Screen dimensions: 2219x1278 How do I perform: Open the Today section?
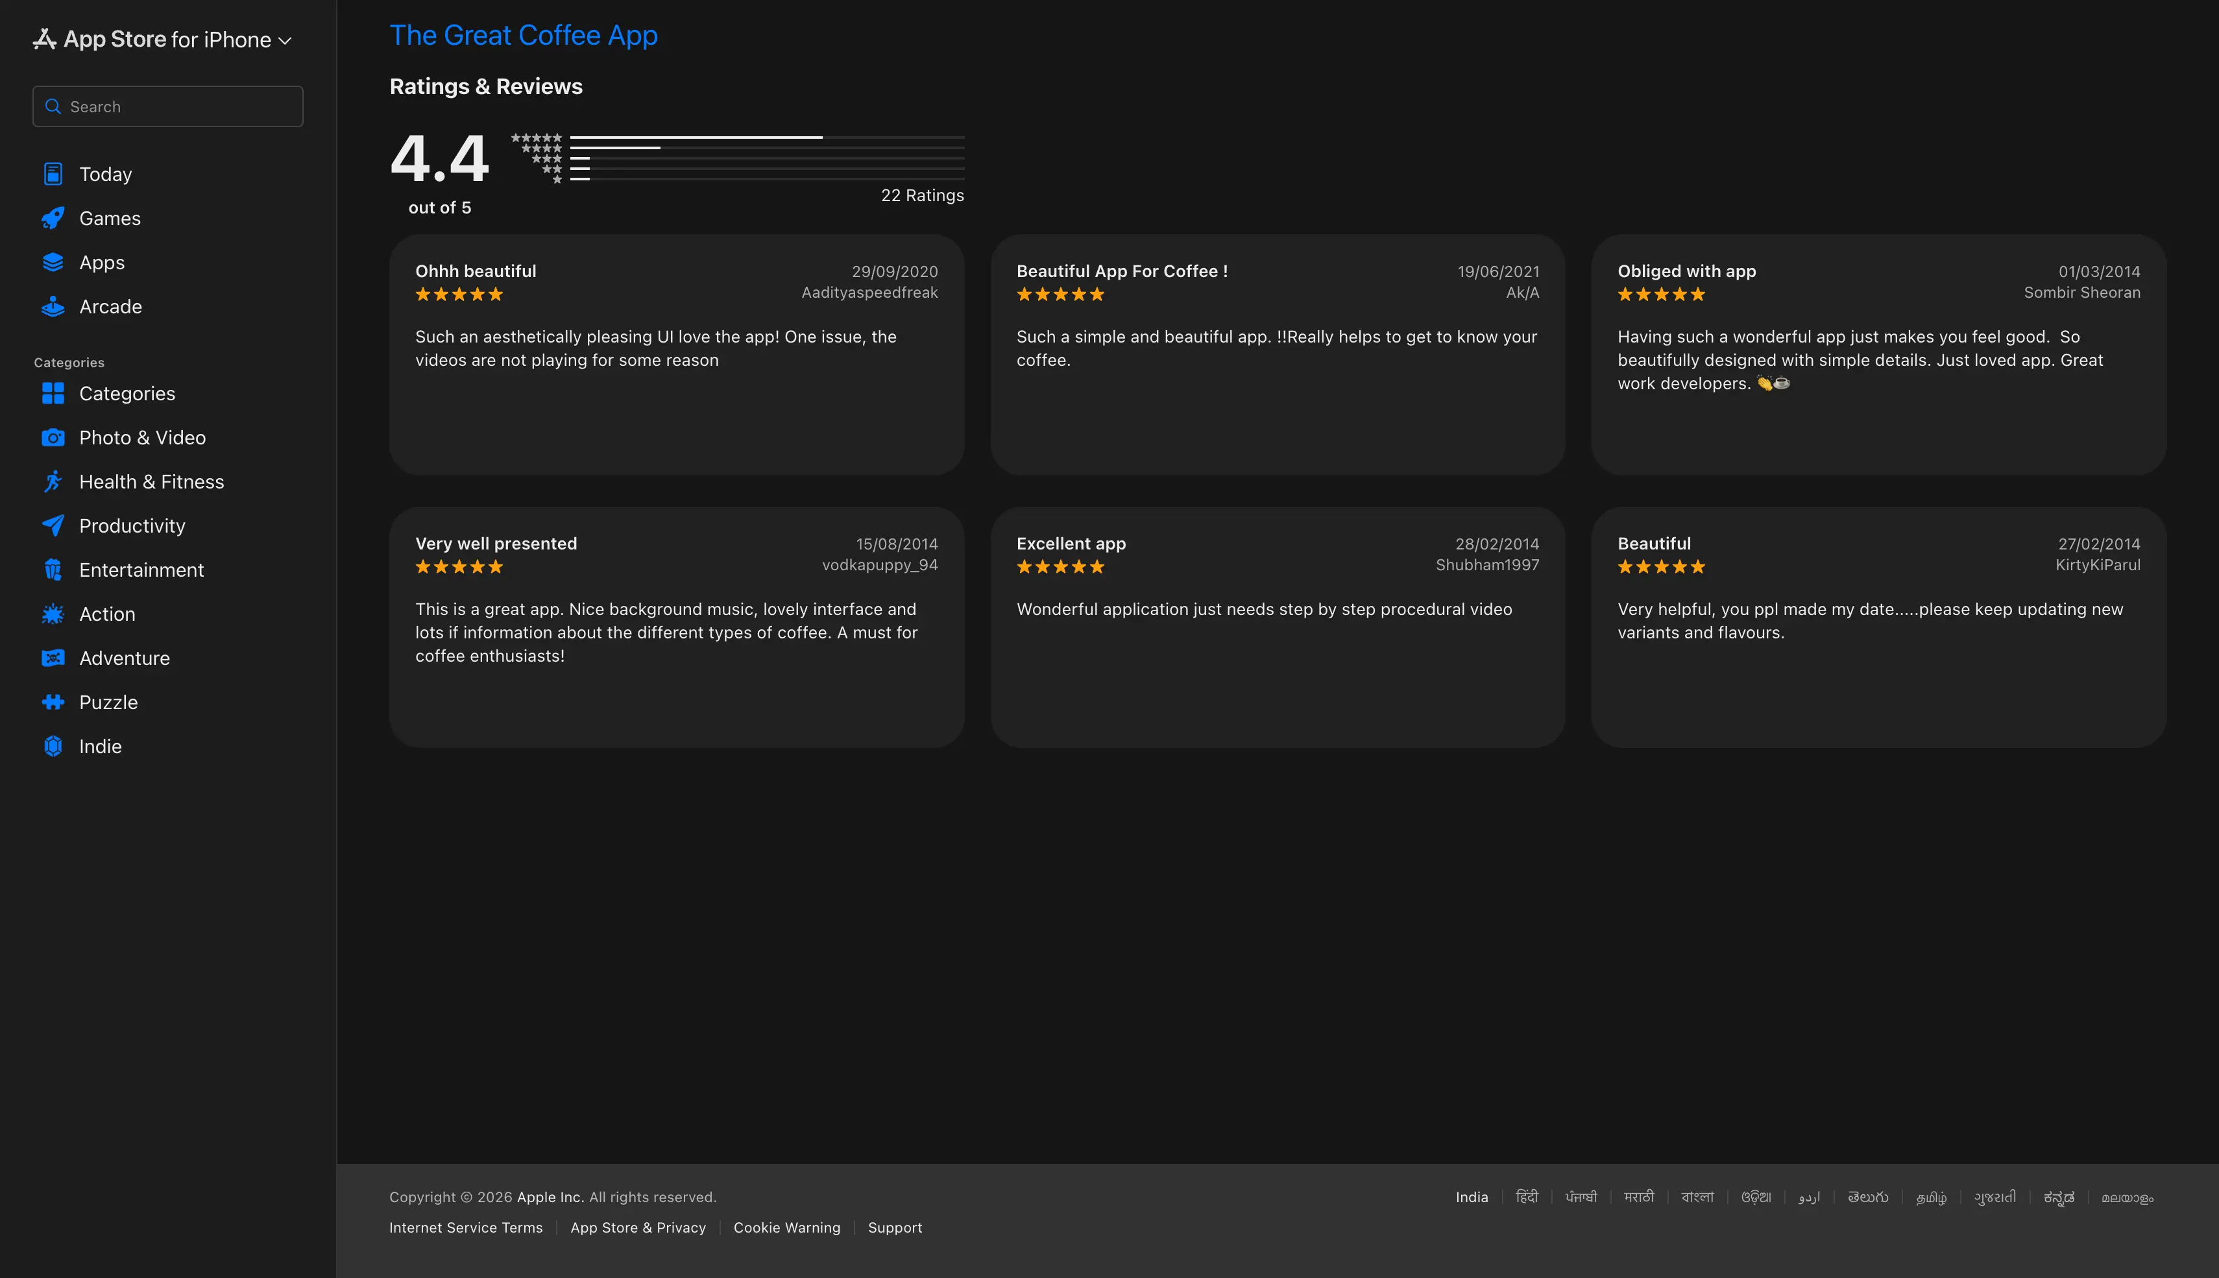pyautogui.click(x=105, y=174)
